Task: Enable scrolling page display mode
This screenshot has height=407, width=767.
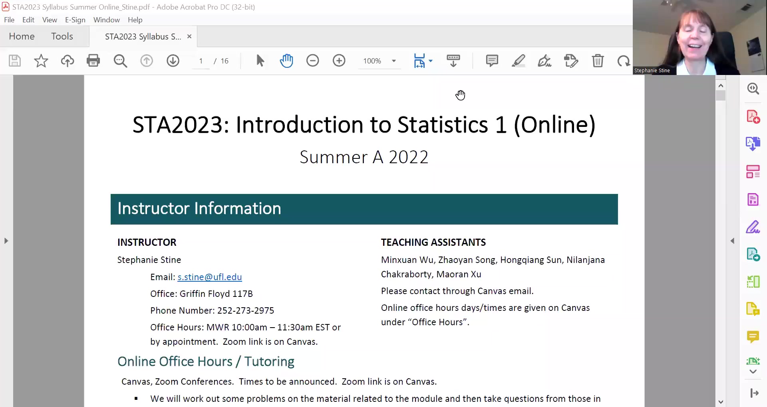Action: click(x=453, y=61)
